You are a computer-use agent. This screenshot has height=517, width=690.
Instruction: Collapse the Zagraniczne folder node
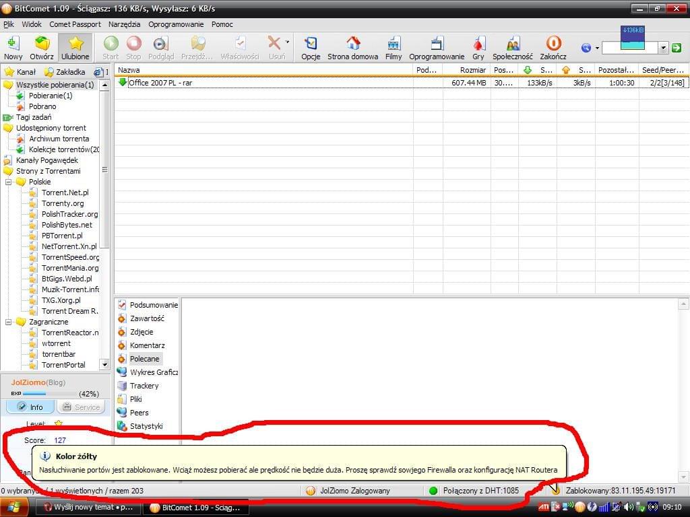(8, 322)
